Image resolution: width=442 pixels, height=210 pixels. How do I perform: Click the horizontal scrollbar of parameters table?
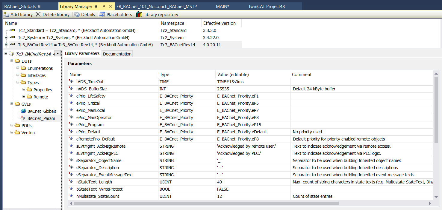(x=206, y=203)
